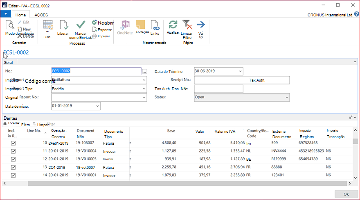
Task: Select the 19-108007 document cell
Action: (x=85, y=143)
